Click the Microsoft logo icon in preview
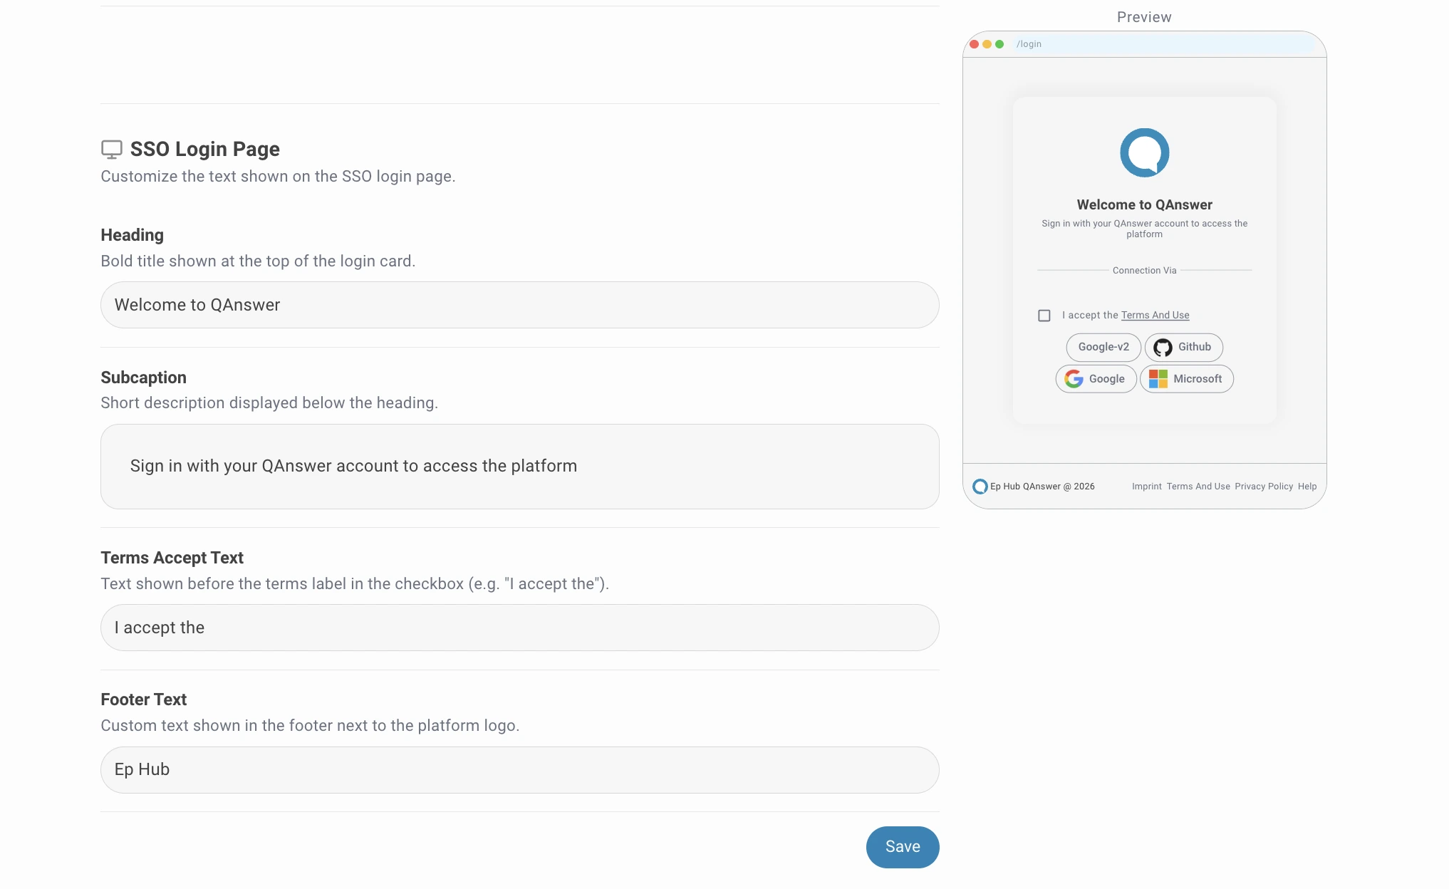This screenshot has width=1449, height=889. point(1158,379)
